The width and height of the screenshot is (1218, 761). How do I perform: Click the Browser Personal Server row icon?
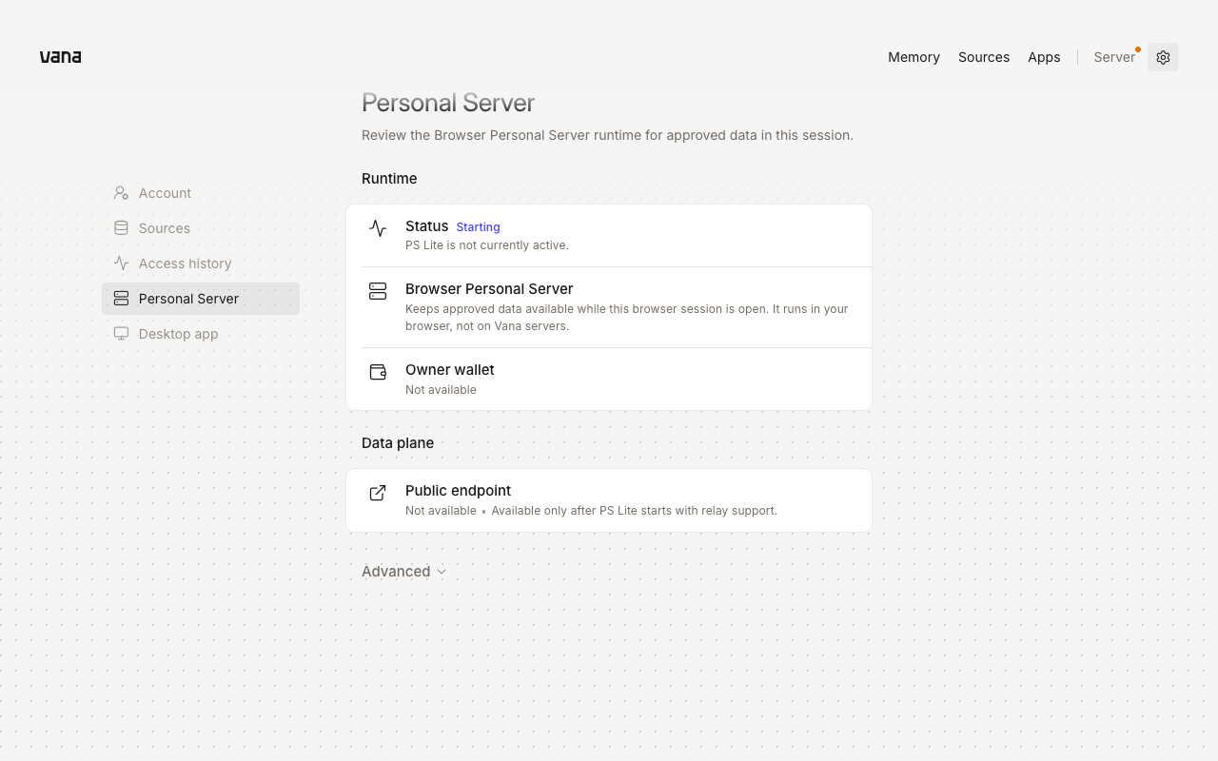point(378,291)
